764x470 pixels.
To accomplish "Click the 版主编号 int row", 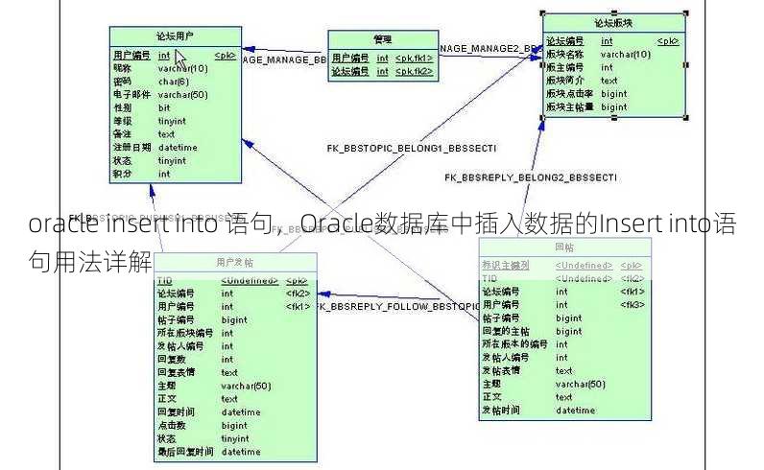I will [x=580, y=68].
